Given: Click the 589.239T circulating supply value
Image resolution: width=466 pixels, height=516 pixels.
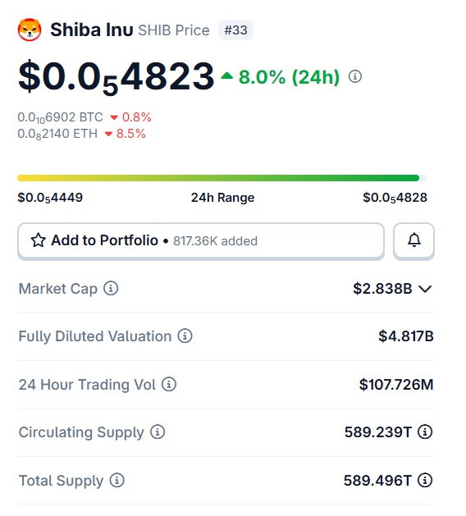Looking at the screenshot, I should pyautogui.click(x=377, y=432).
